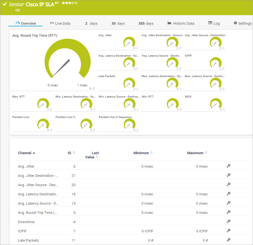Open settings gear for Avg. Jitter row
253x245 pixels.
pyautogui.click(x=228, y=166)
